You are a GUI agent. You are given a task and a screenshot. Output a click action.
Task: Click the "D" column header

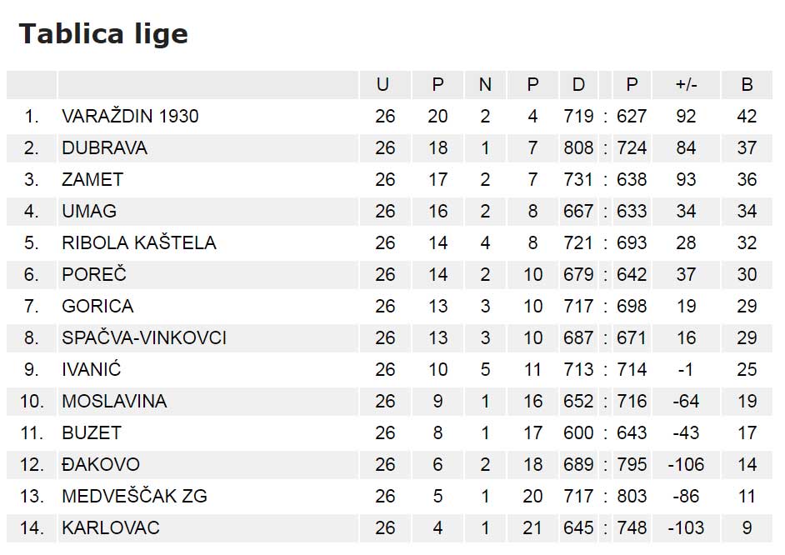(x=578, y=84)
